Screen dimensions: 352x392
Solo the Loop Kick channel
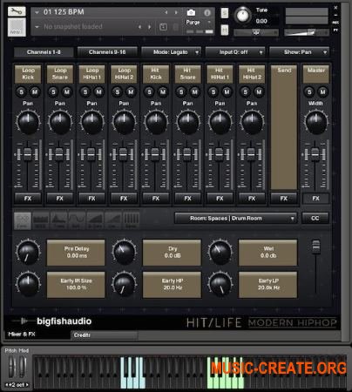[x=21, y=92]
